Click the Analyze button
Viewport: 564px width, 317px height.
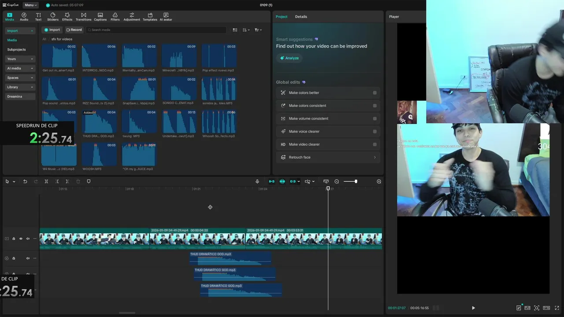point(289,58)
